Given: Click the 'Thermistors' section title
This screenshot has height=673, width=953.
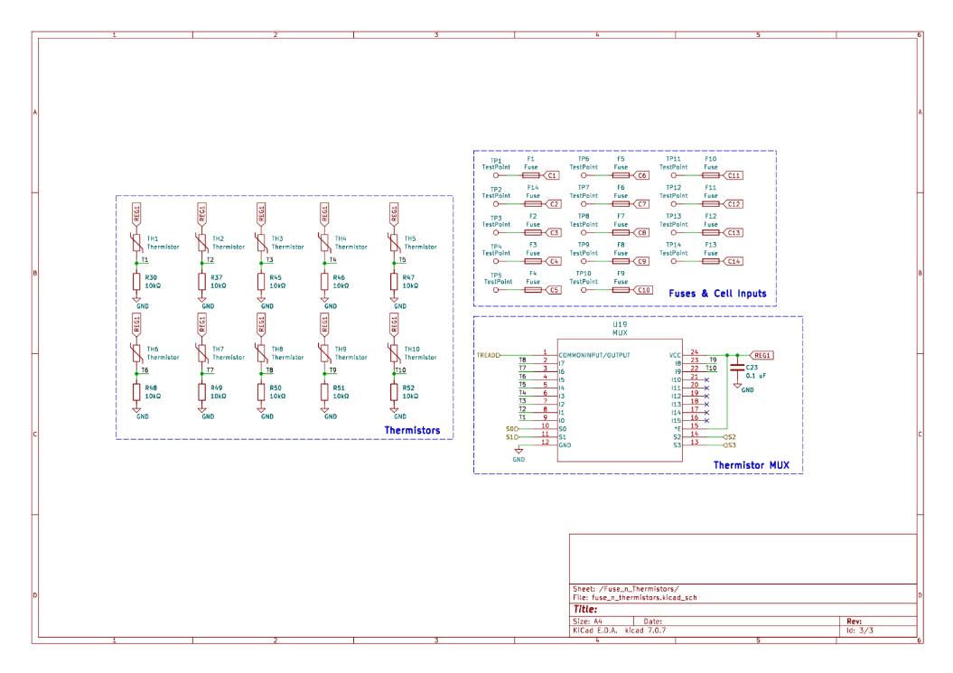Looking at the screenshot, I should [x=412, y=430].
